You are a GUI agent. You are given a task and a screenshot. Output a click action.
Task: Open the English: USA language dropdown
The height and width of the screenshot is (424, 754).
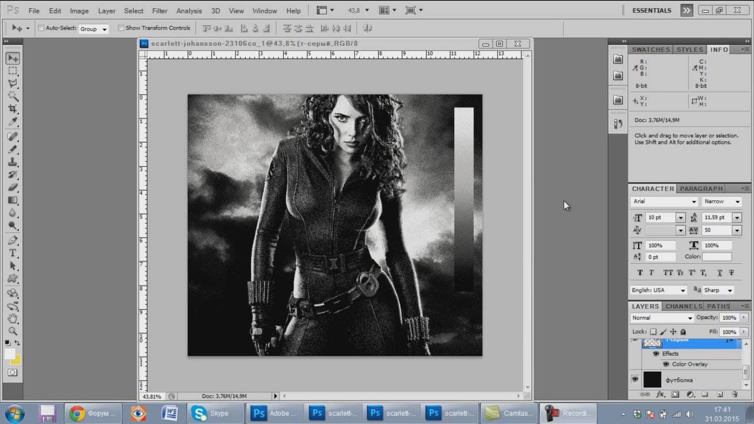tap(659, 290)
